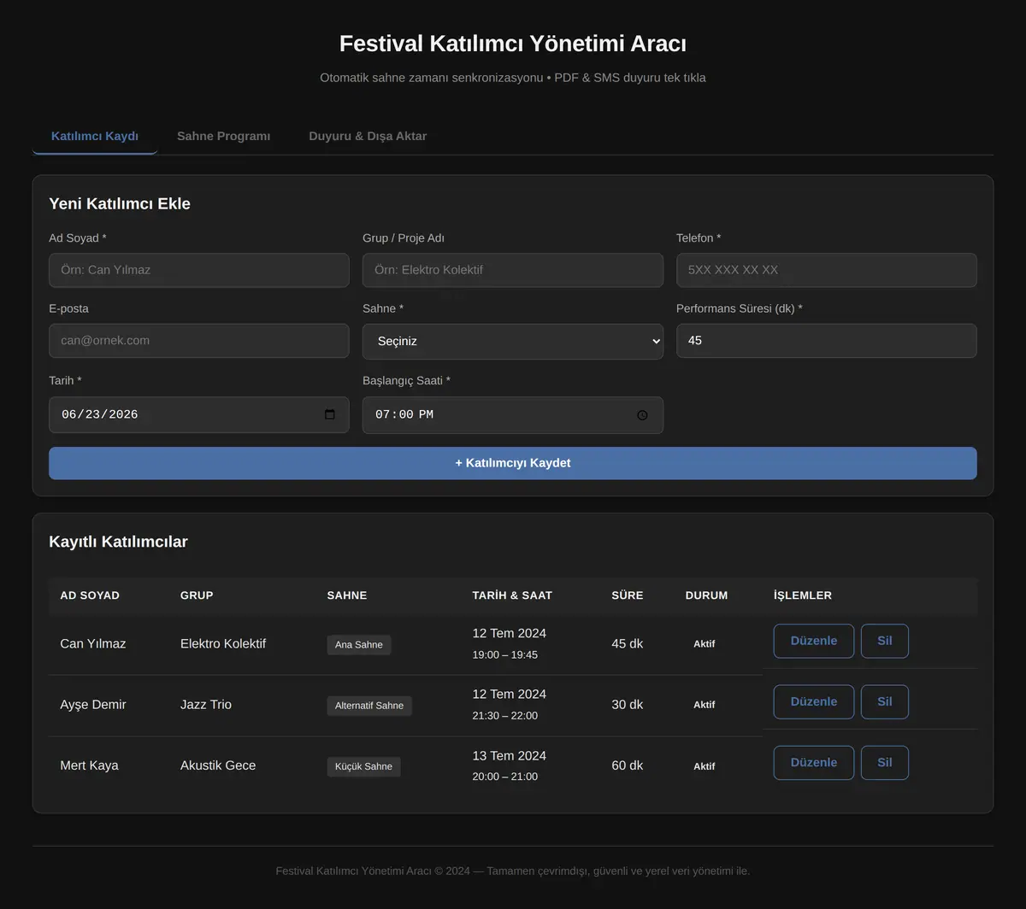Click the duration value 60 dk
Screen dimensions: 1026x909
click(x=628, y=765)
